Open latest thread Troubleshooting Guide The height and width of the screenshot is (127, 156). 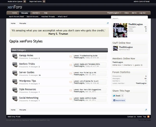[89, 56]
